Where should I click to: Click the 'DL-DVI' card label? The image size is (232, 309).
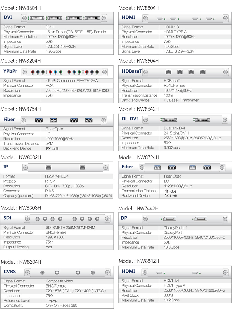tap(130, 119)
